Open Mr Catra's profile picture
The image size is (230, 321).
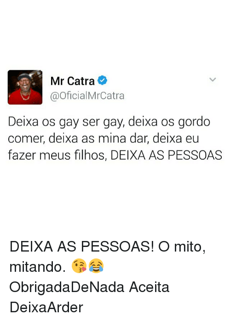[25, 87]
